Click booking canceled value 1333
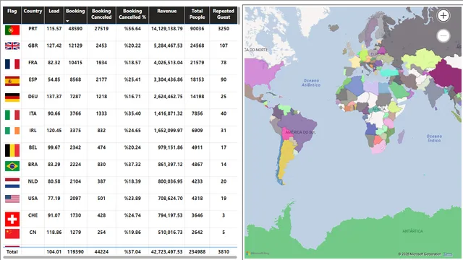 tap(101, 113)
